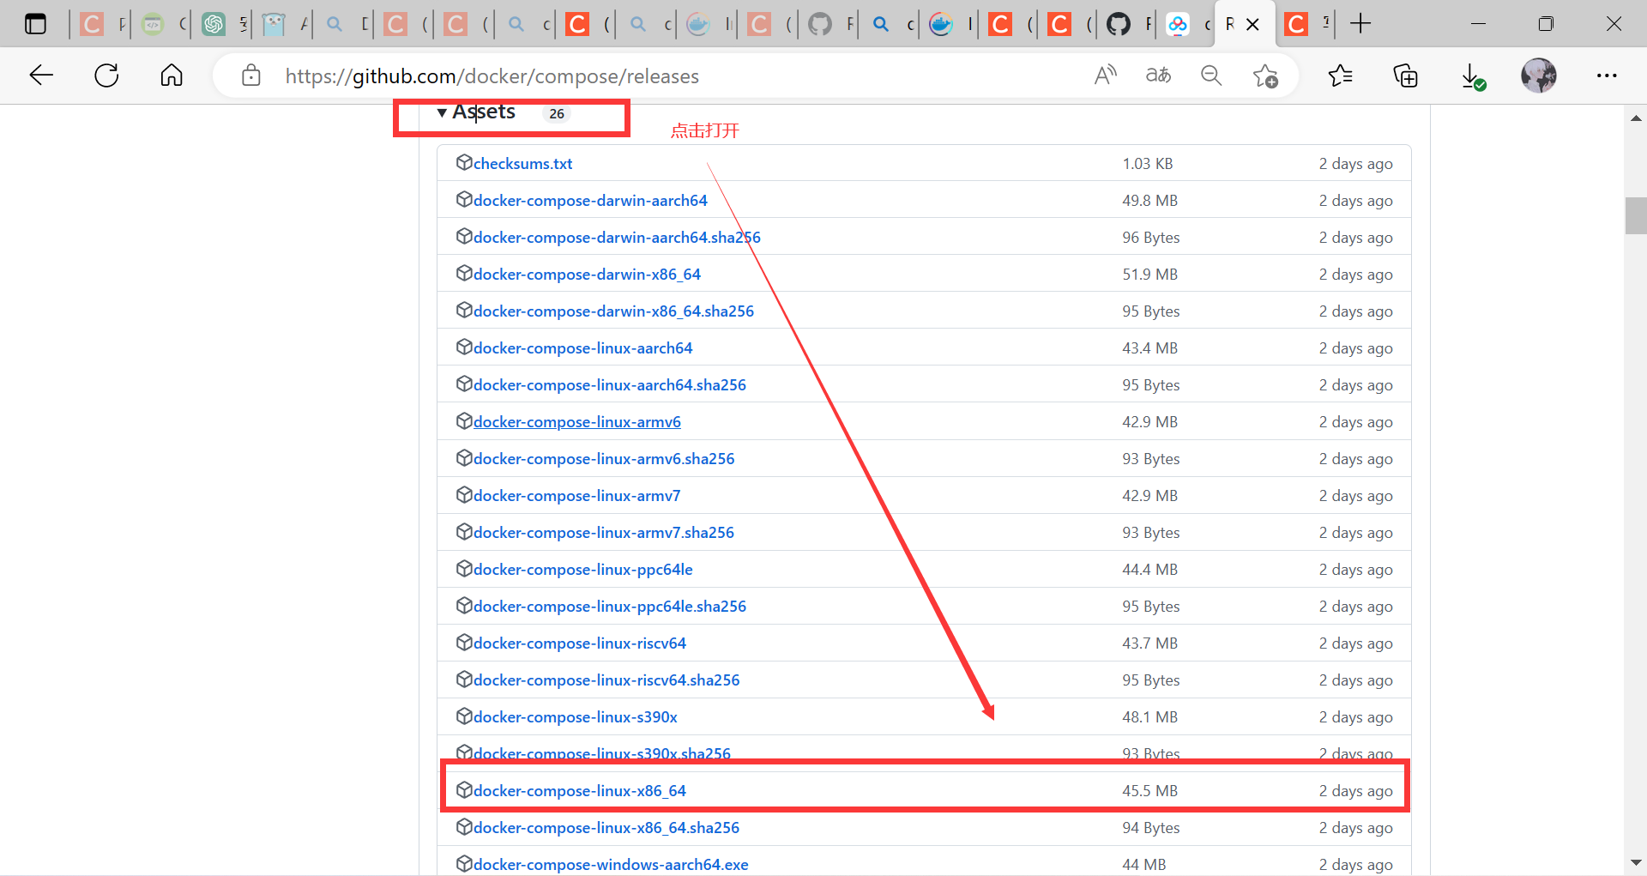Click package icon of docker-compose-linux-ppc64le

[464, 569]
